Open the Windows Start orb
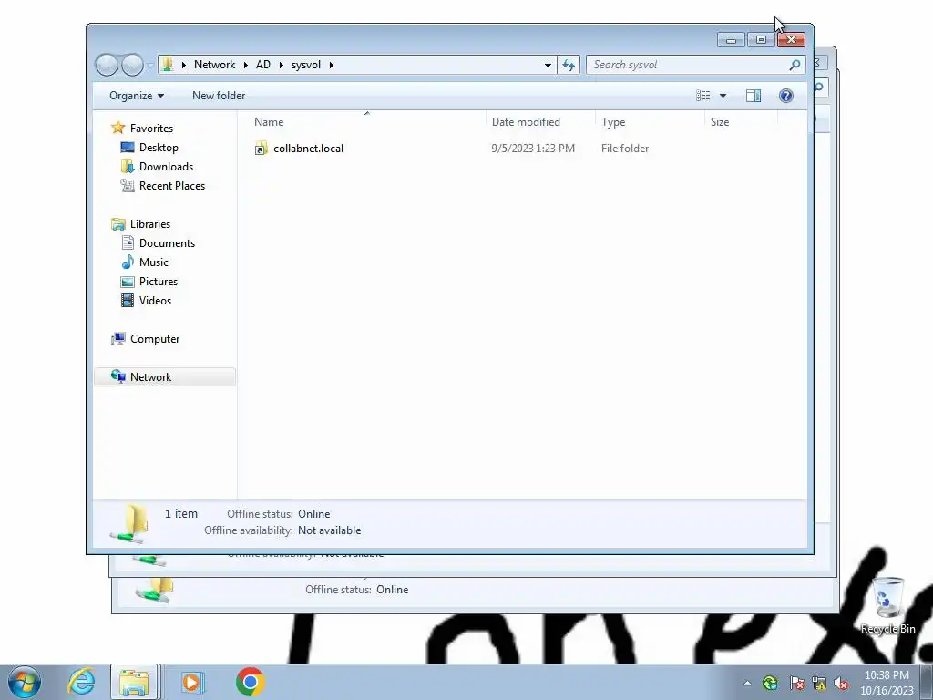933x700 pixels. (25, 682)
